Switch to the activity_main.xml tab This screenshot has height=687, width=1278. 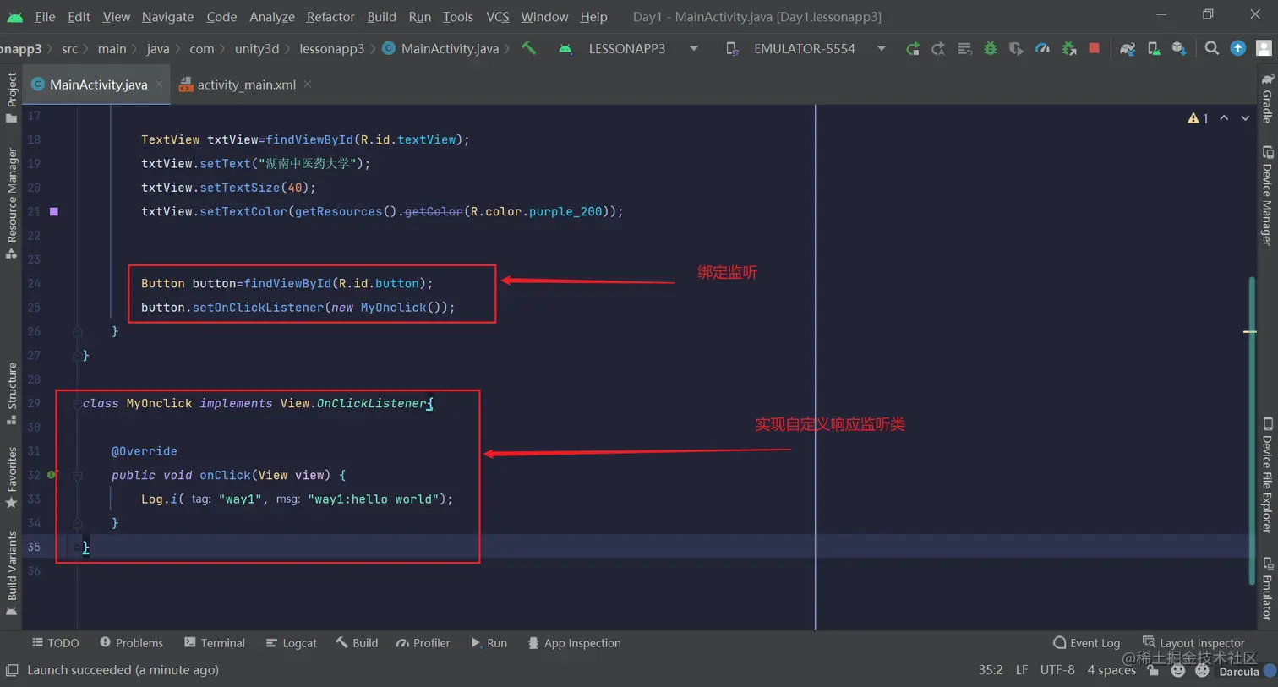point(246,85)
